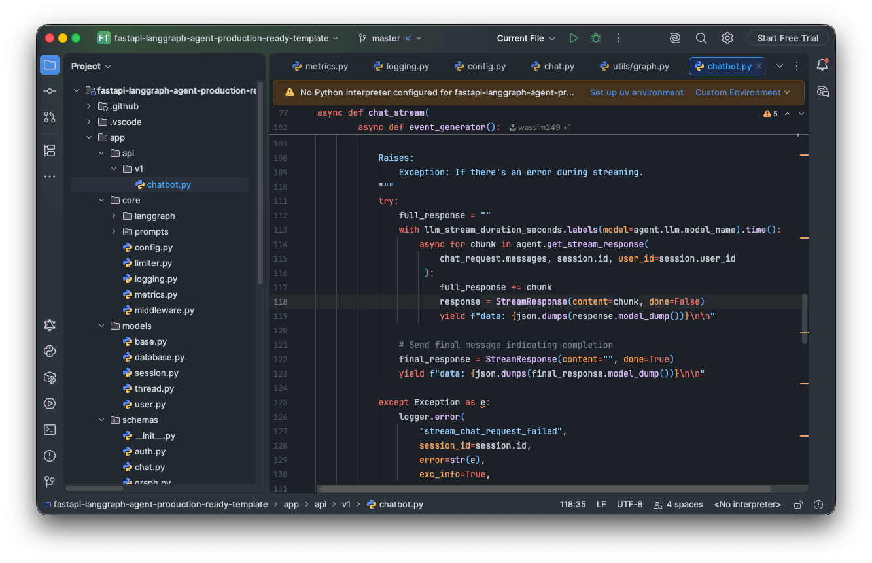Click Start Free Trial button
This screenshot has height=563, width=872.
(x=788, y=38)
